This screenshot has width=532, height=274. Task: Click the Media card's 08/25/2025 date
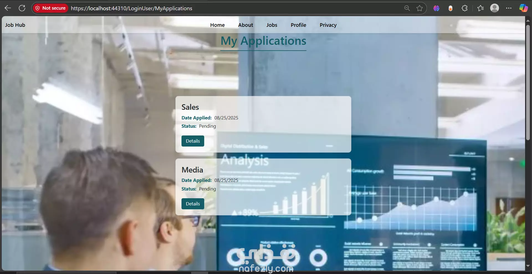[x=226, y=180]
